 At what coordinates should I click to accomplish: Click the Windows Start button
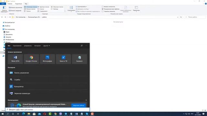3,114
